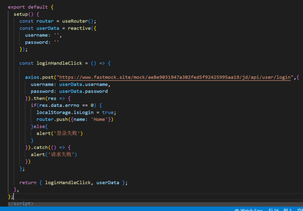
Task: Click the alert('登录失败') statement
Action: tap(60, 133)
